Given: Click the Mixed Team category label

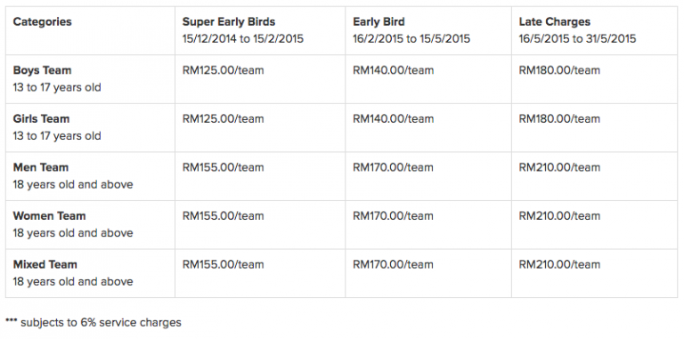Looking at the screenshot, I should click(45, 264).
